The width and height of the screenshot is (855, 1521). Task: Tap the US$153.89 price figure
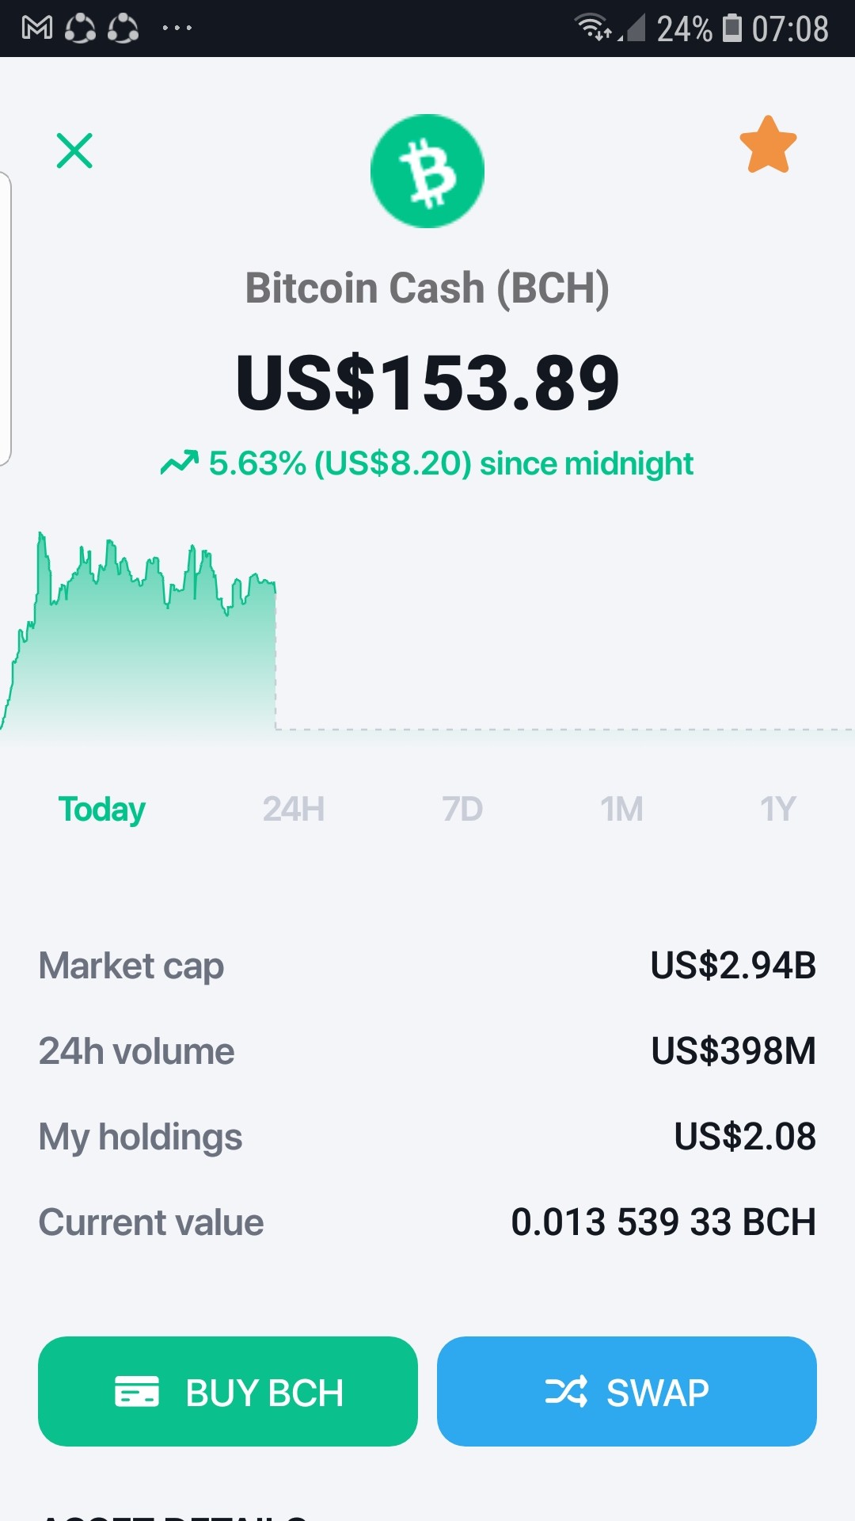[427, 383]
